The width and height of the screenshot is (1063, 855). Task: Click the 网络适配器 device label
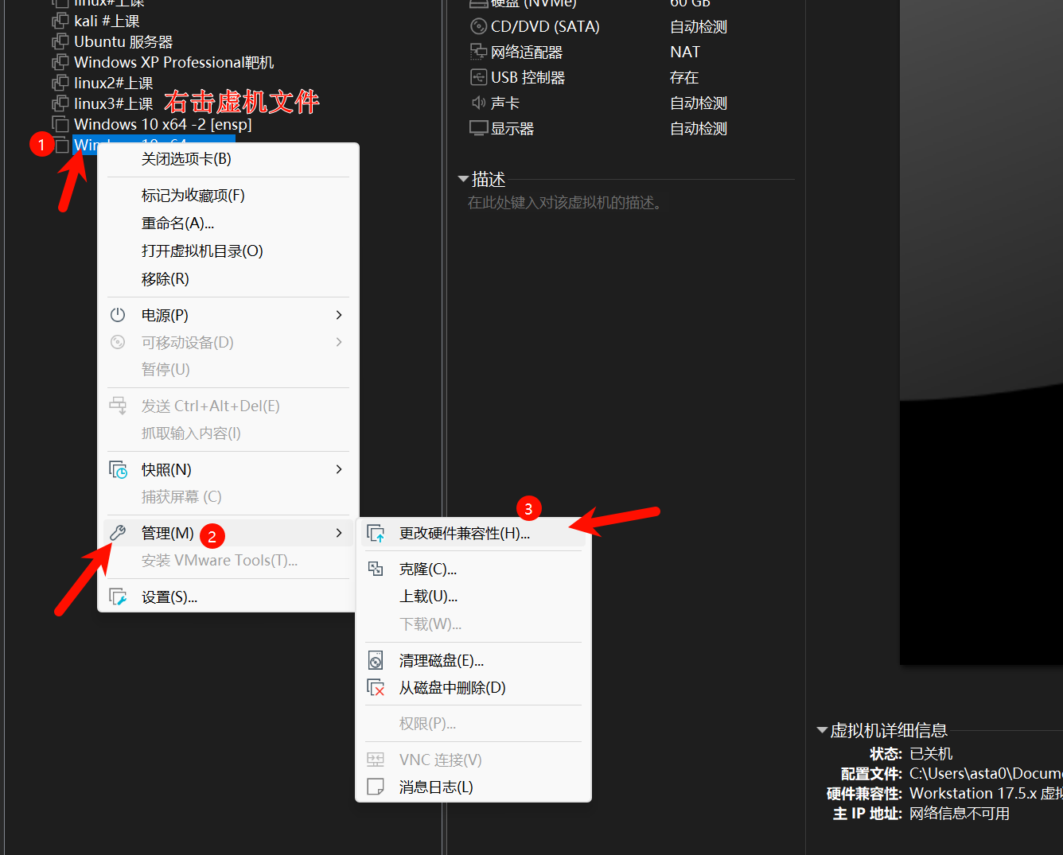527,52
